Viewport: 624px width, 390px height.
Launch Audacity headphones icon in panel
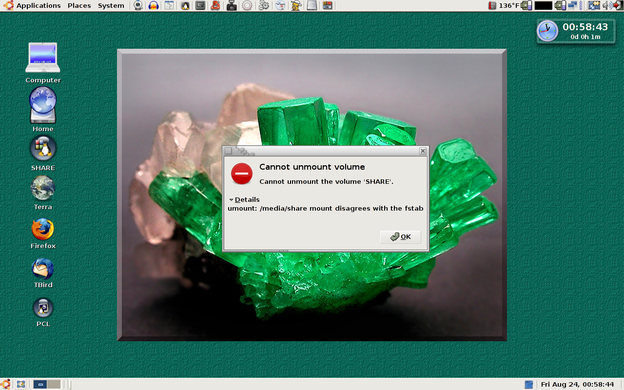(x=154, y=5)
